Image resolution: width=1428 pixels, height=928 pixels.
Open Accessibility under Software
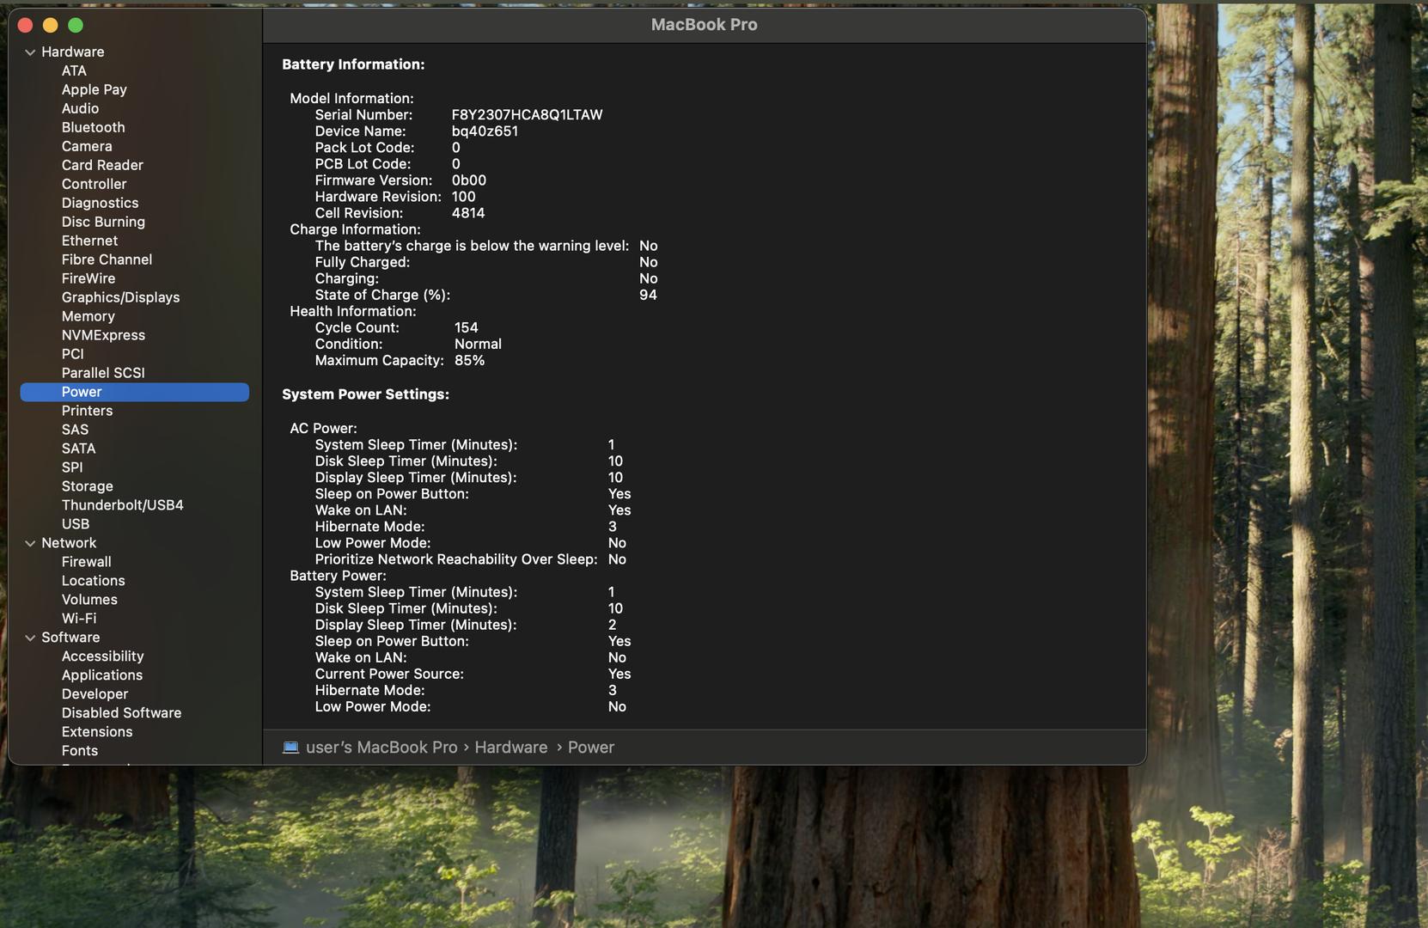tap(102, 656)
